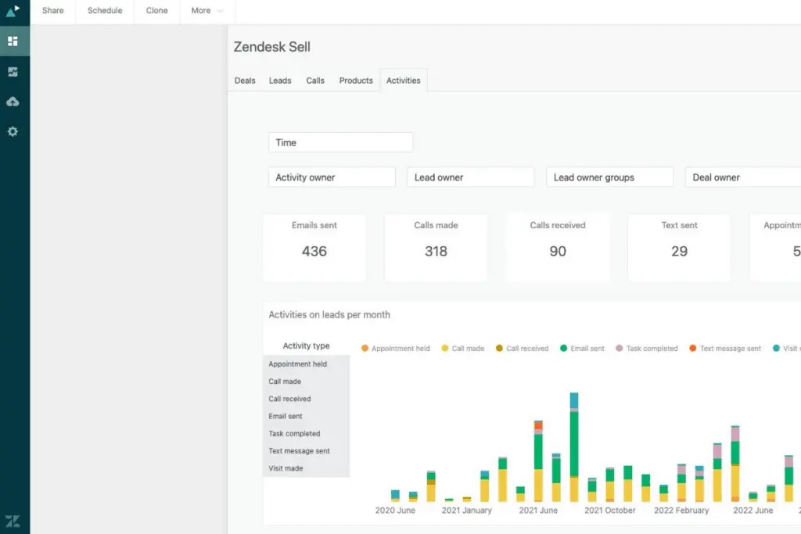Click the dark yellow Call received legend dot
The width and height of the screenshot is (801, 534).
(x=499, y=348)
